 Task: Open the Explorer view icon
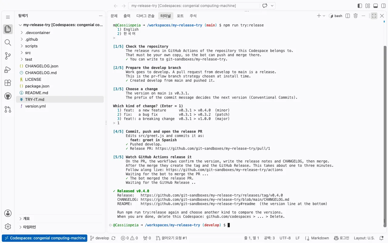8,29
